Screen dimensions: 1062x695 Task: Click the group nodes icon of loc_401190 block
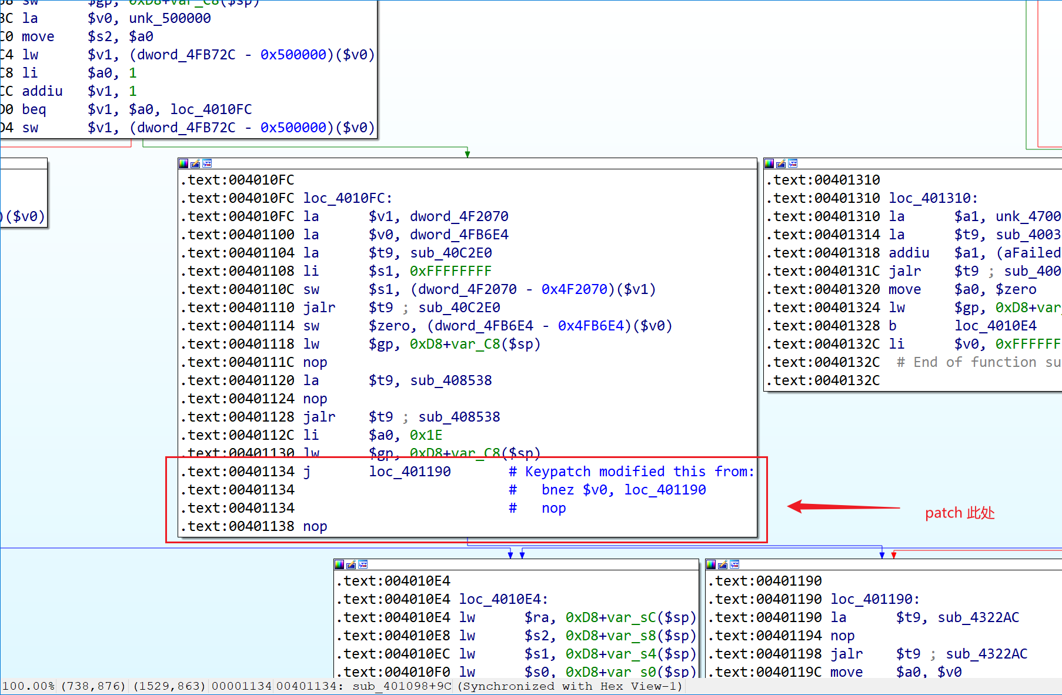[734, 564]
